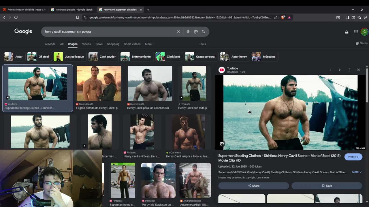Click into the search query field

[110, 32]
